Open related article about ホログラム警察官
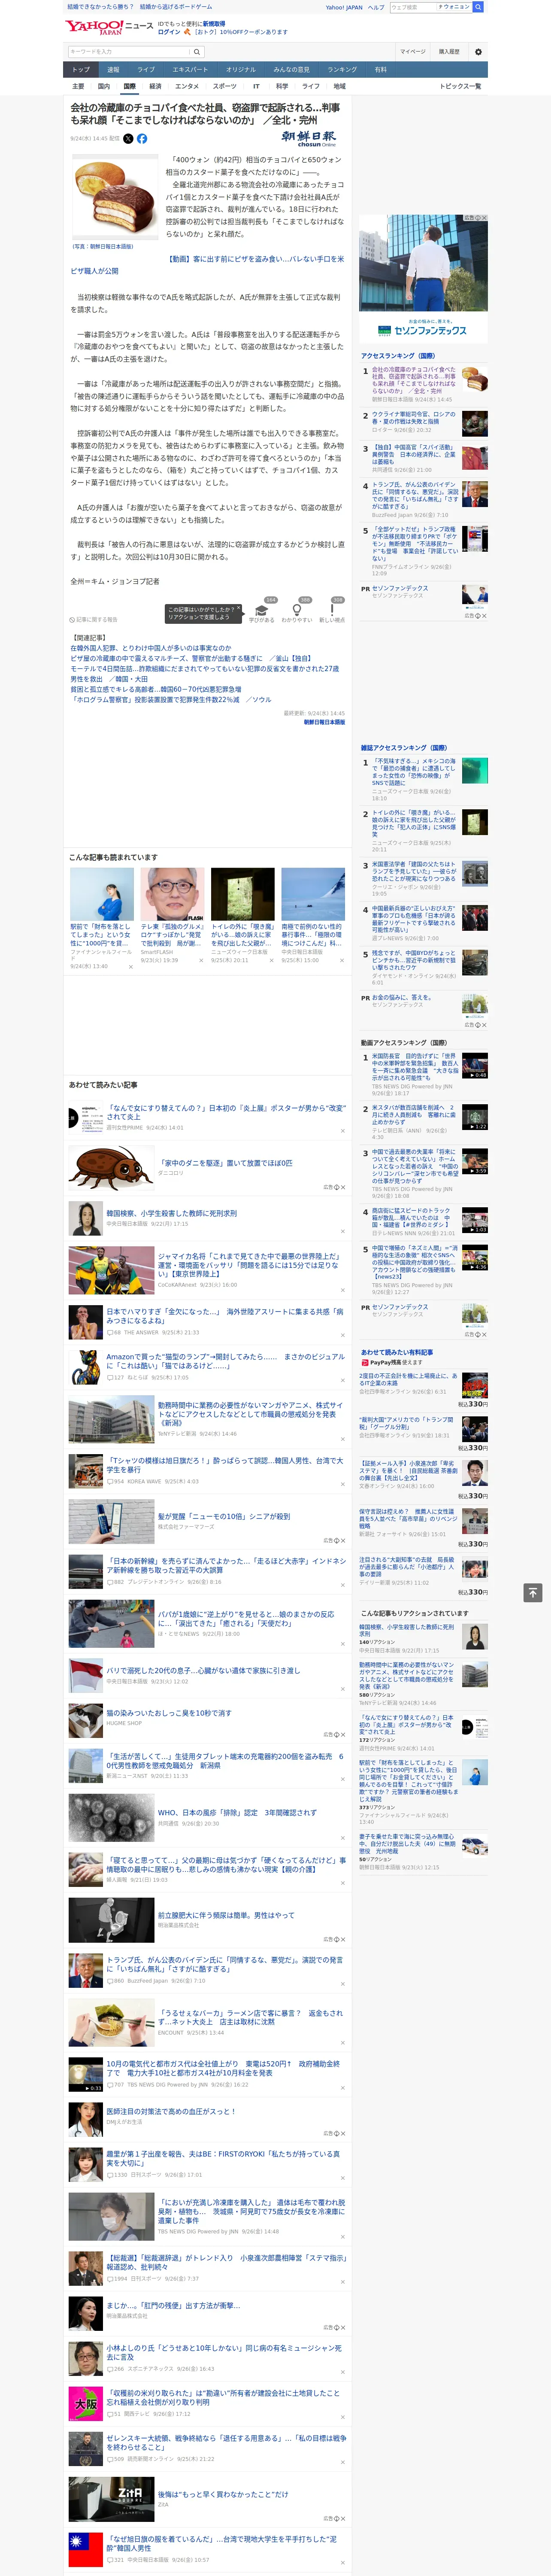The image size is (551, 2576). (x=171, y=700)
